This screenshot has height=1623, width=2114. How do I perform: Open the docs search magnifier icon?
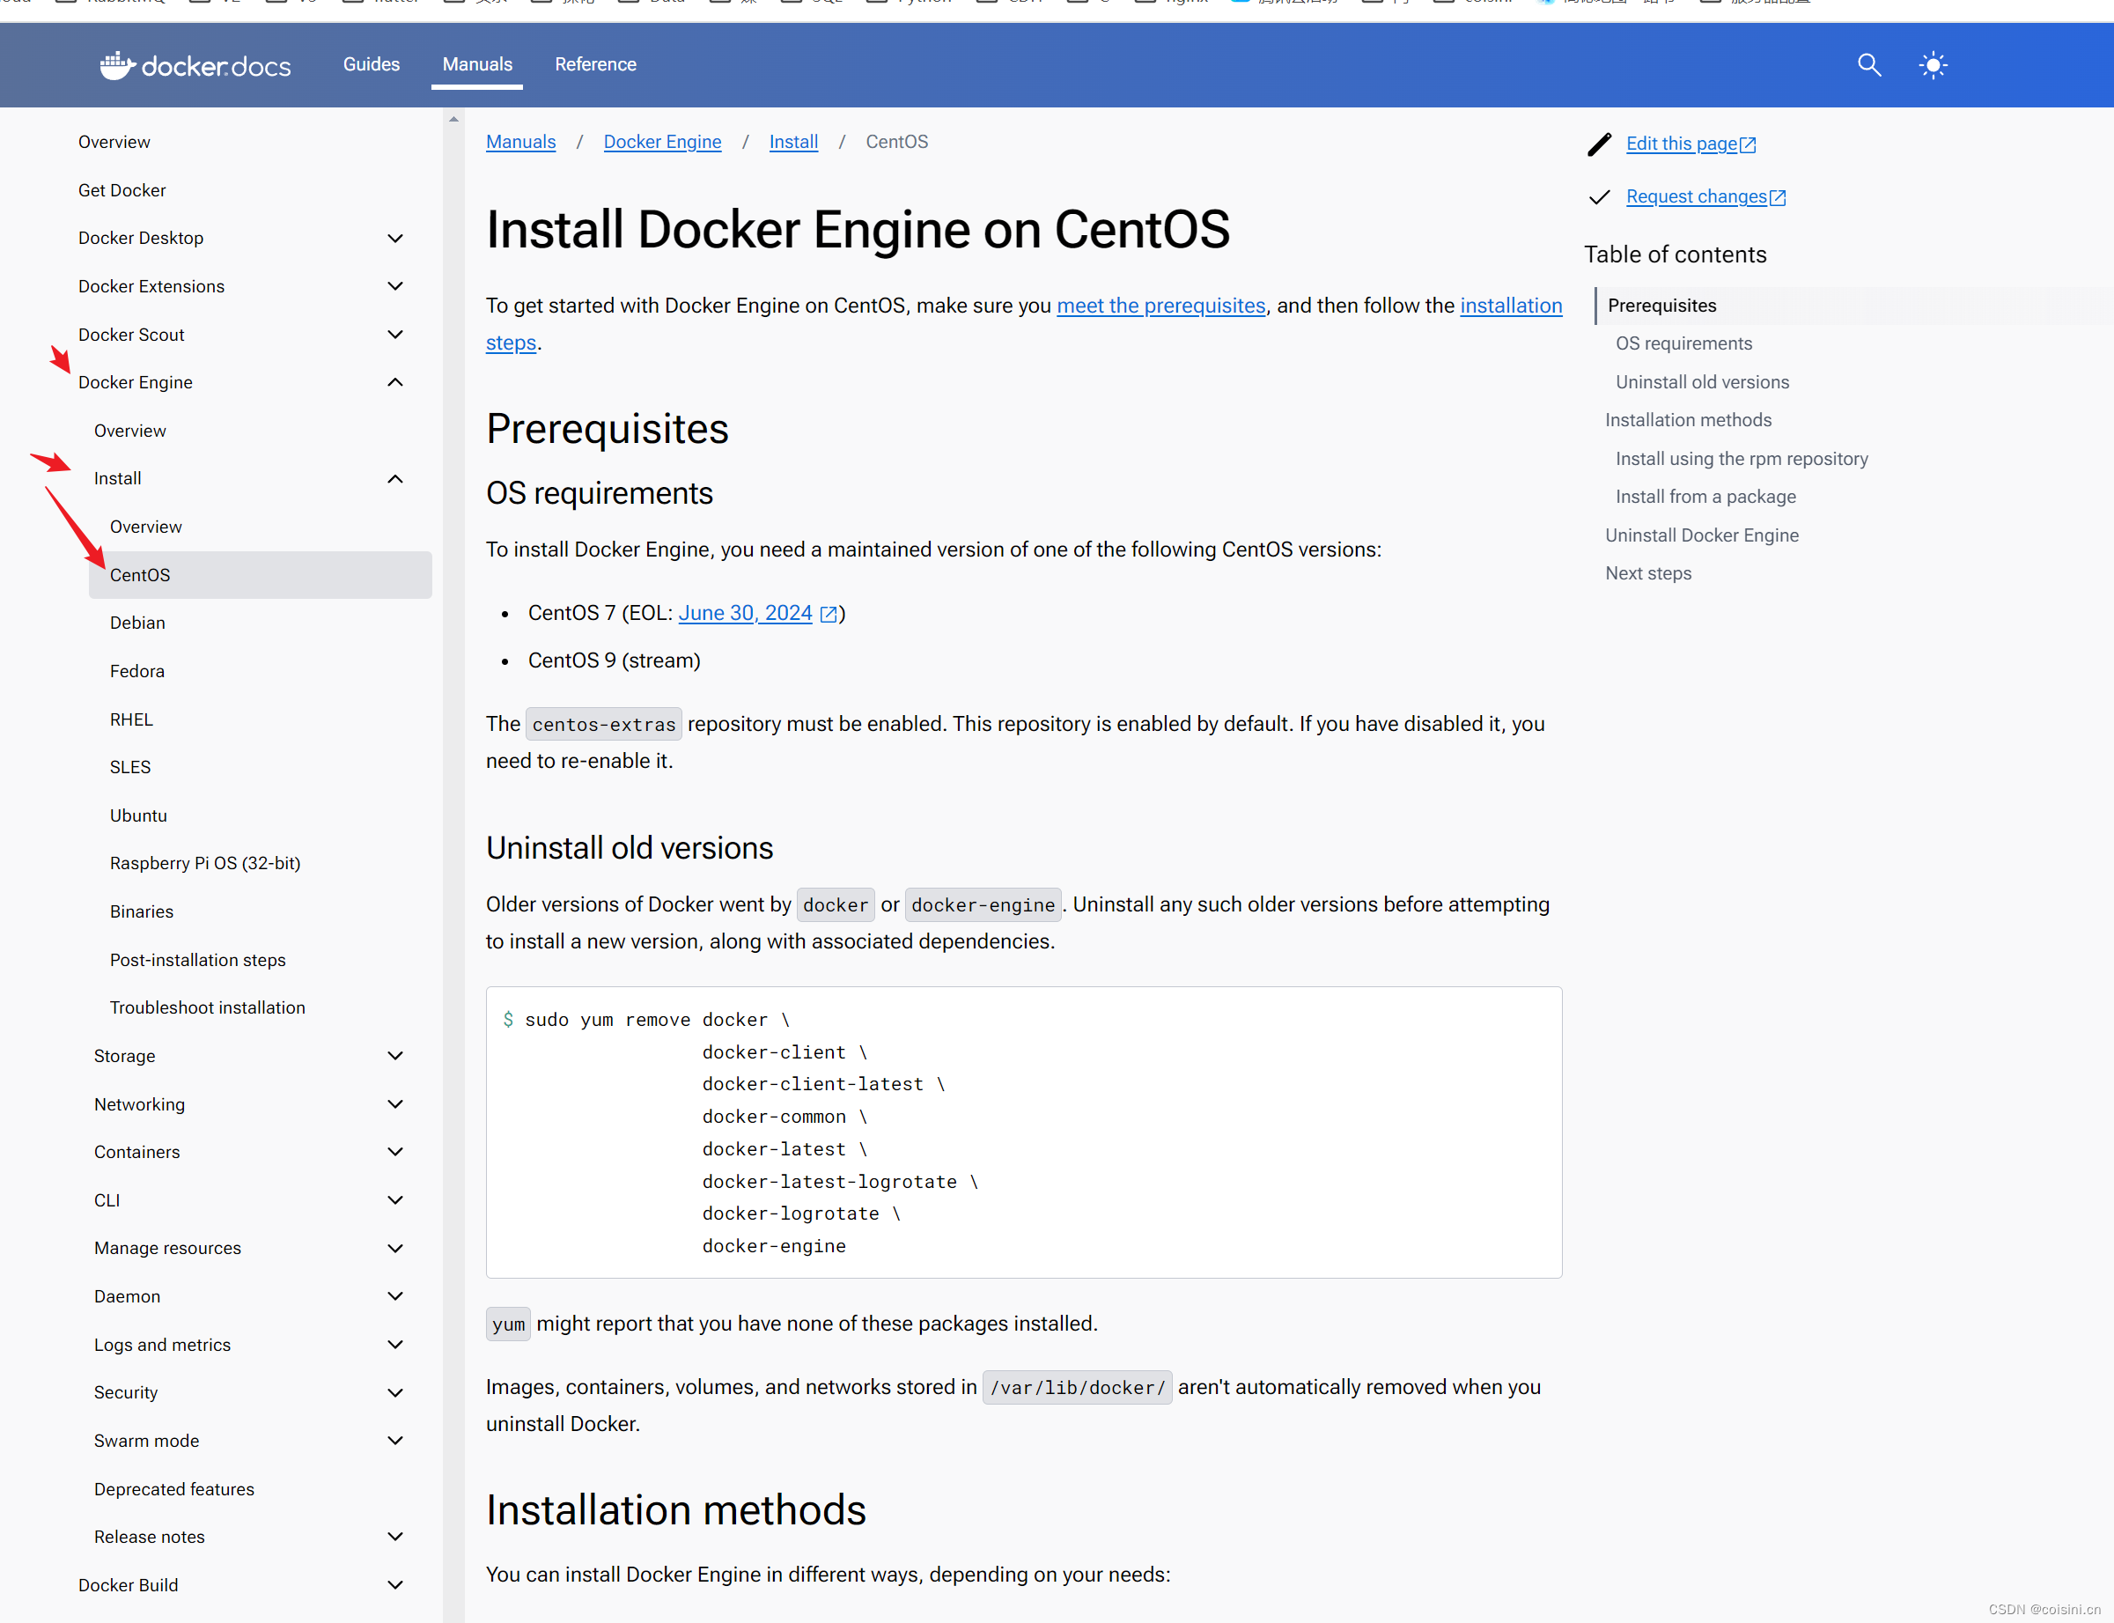(x=1868, y=65)
